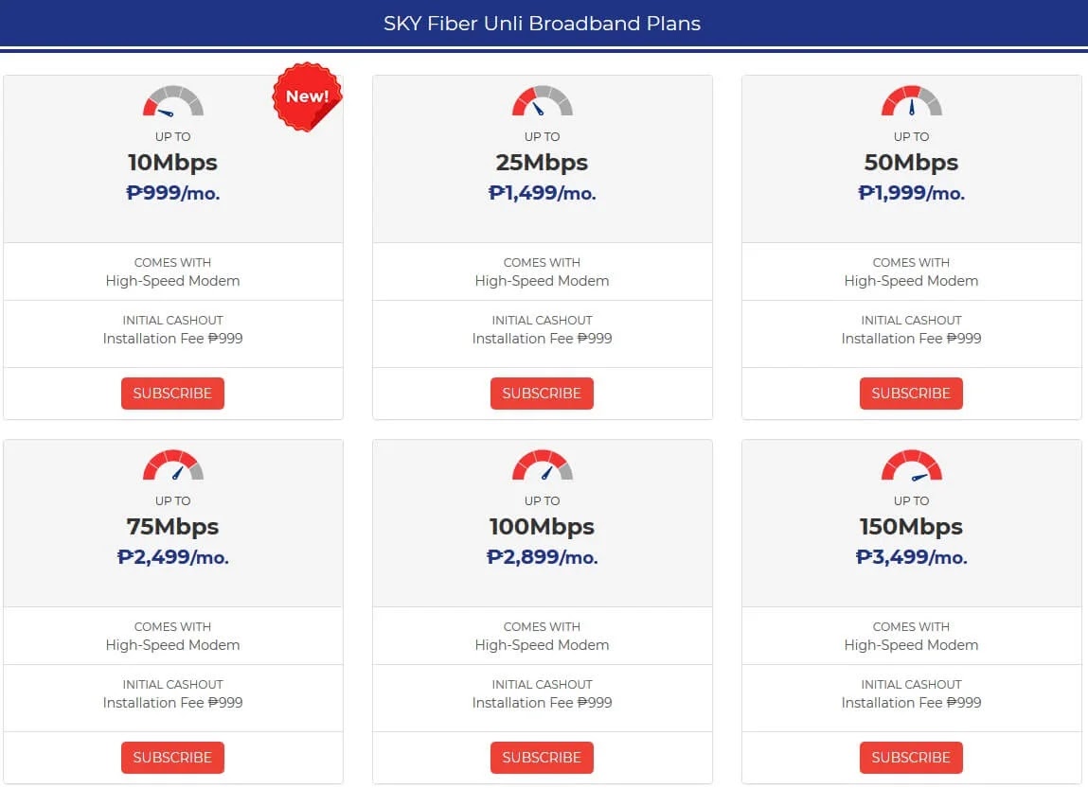Click the speedometer icon on the 50Mbps plan
The image size is (1088, 788).
point(911,100)
